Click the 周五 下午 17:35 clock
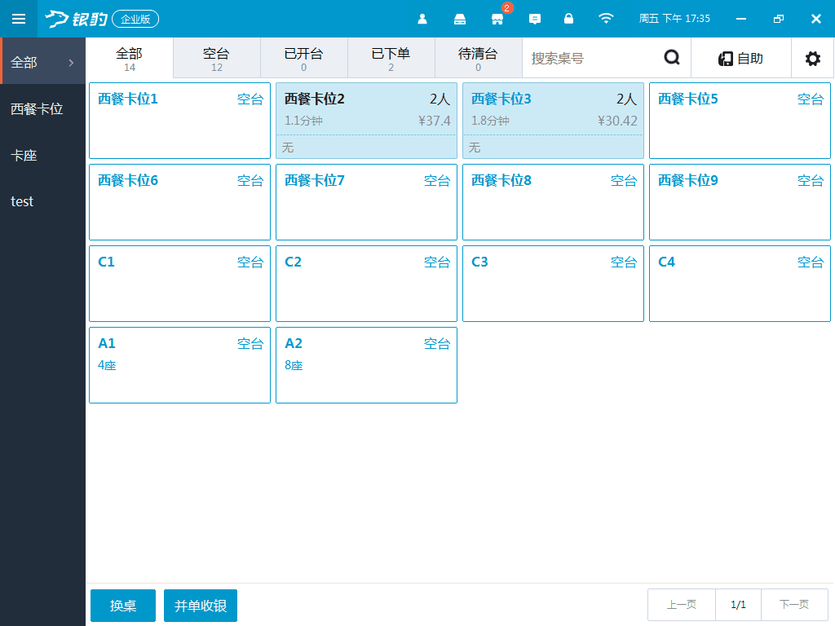The height and width of the screenshot is (626, 835). [674, 19]
